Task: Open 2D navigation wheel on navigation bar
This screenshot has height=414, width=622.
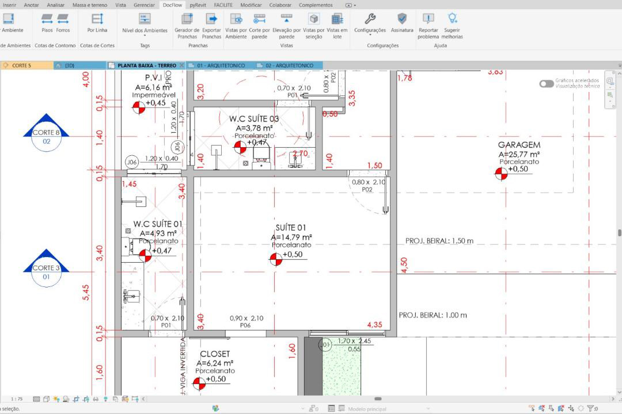Action: click(x=610, y=81)
